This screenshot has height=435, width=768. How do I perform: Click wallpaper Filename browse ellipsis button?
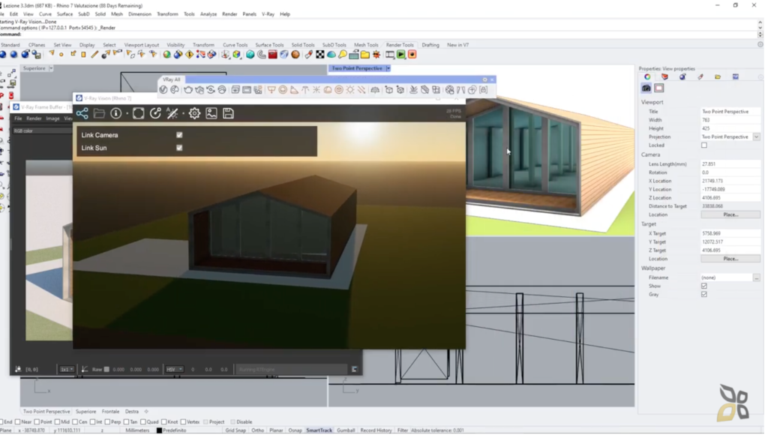coord(757,278)
